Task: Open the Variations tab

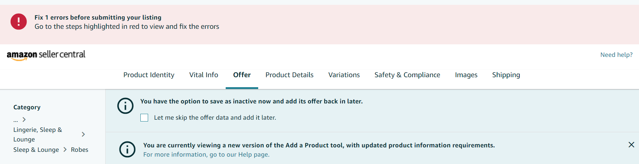Action: point(344,75)
